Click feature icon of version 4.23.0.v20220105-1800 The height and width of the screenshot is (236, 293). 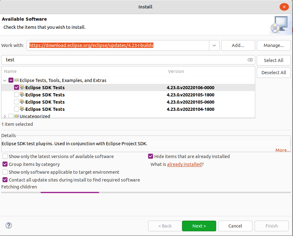point(22,95)
